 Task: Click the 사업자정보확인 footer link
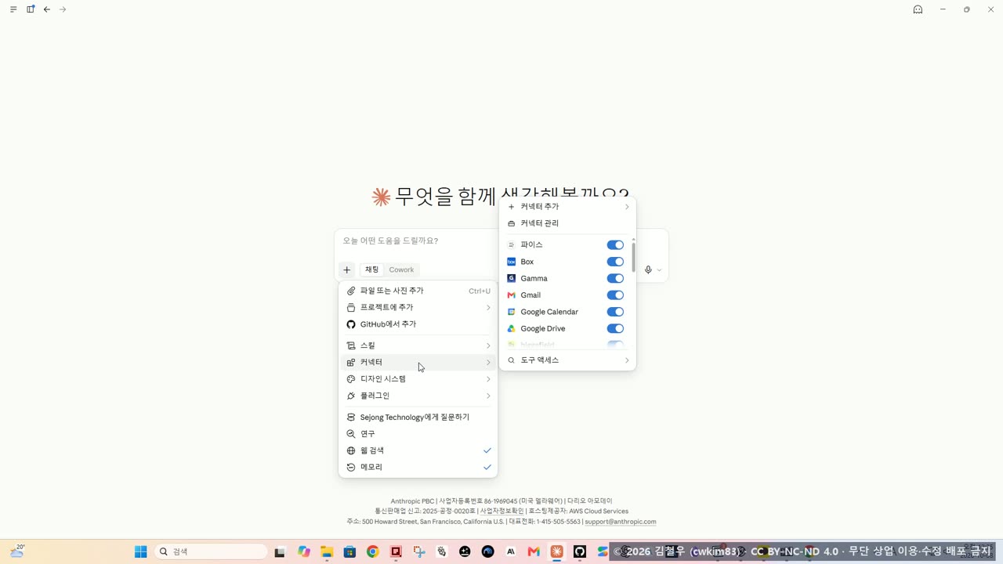(x=501, y=512)
